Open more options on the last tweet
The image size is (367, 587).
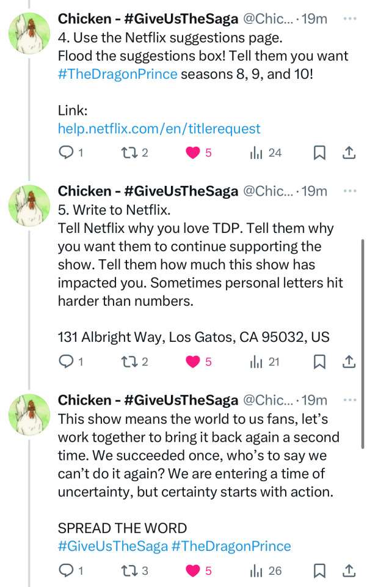pyautogui.click(x=350, y=401)
